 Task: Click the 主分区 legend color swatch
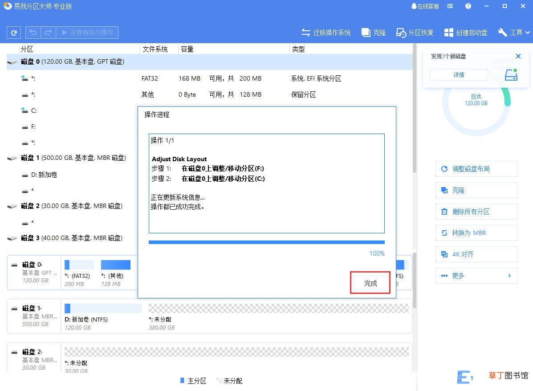click(182, 380)
